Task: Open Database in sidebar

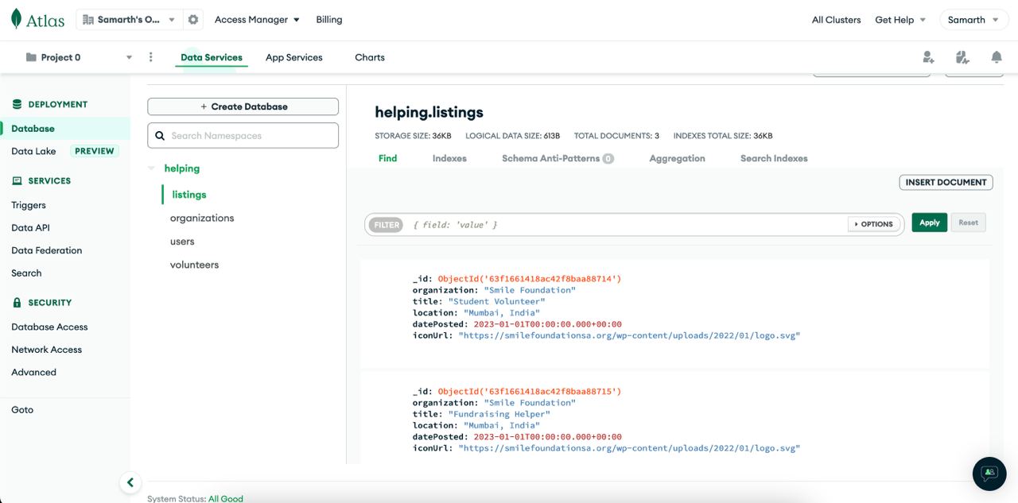Action: [x=33, y=129]
